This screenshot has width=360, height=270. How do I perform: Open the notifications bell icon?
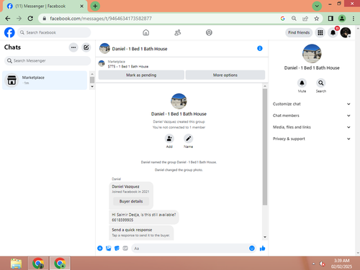[x=333, y=32]
